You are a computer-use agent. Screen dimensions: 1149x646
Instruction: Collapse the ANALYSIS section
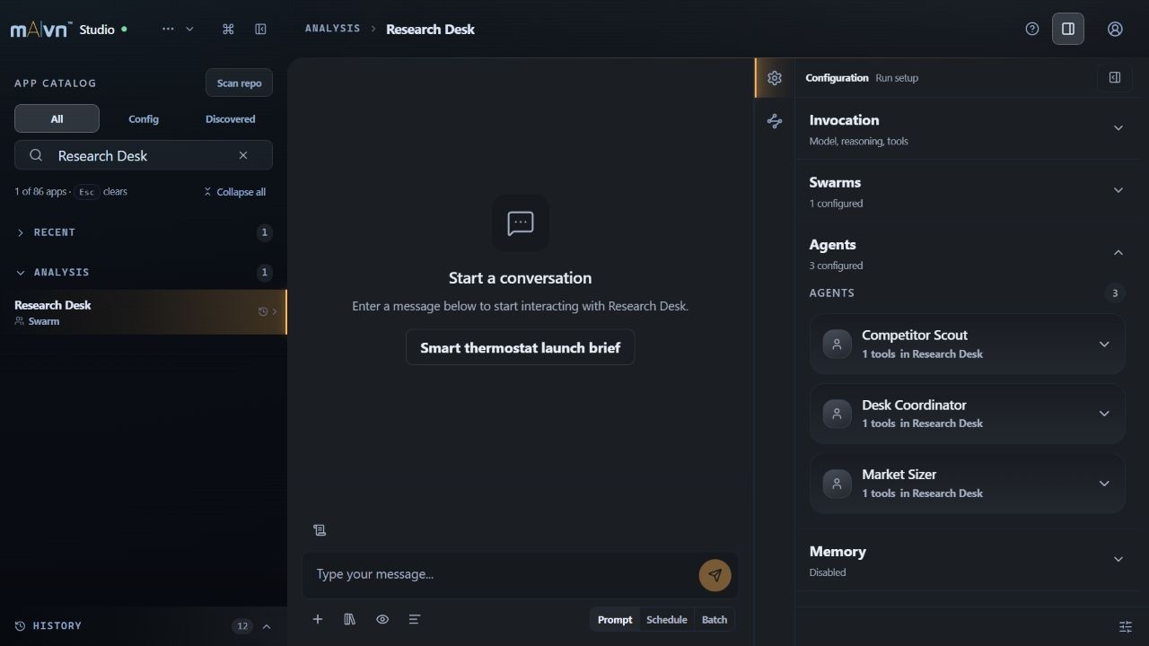tap(144, 272)
